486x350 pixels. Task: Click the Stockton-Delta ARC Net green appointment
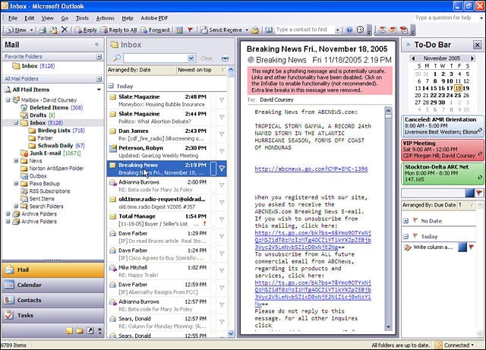(443, 173)
